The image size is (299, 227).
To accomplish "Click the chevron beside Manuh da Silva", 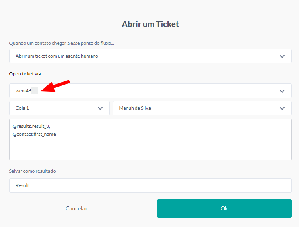I will 282,108.
